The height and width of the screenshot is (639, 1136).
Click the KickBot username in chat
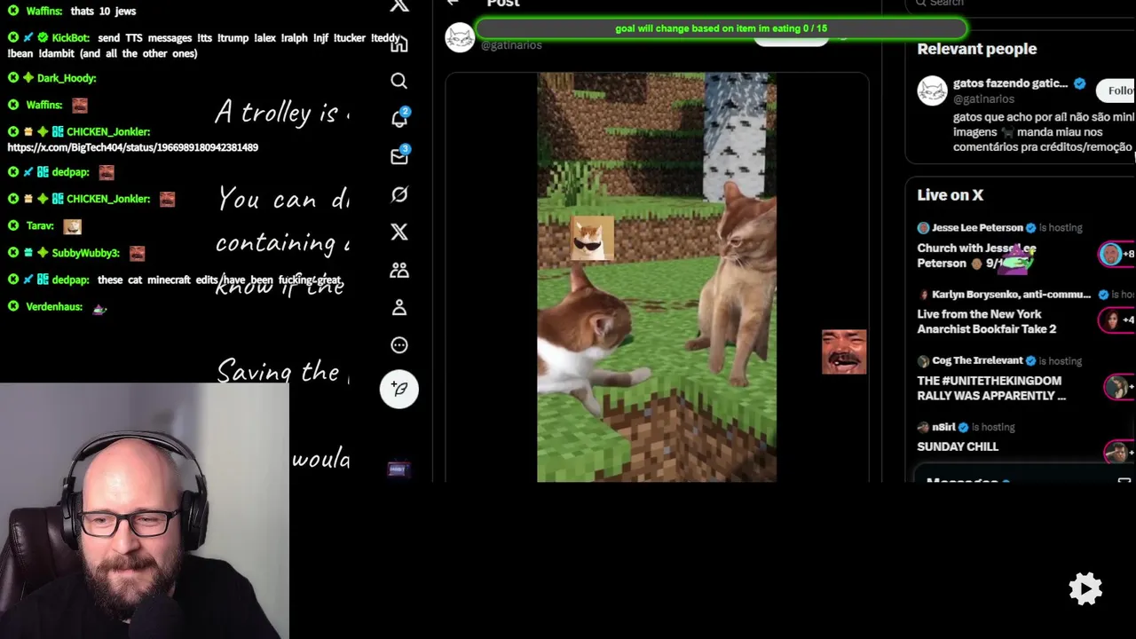pos(70,38)
